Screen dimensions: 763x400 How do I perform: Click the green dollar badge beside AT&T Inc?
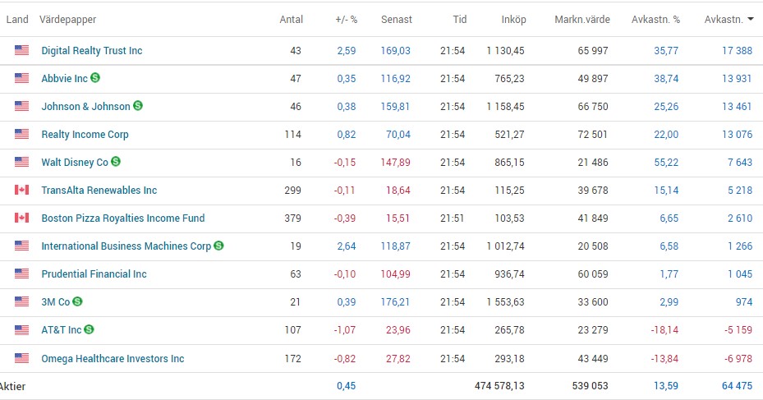89,329
